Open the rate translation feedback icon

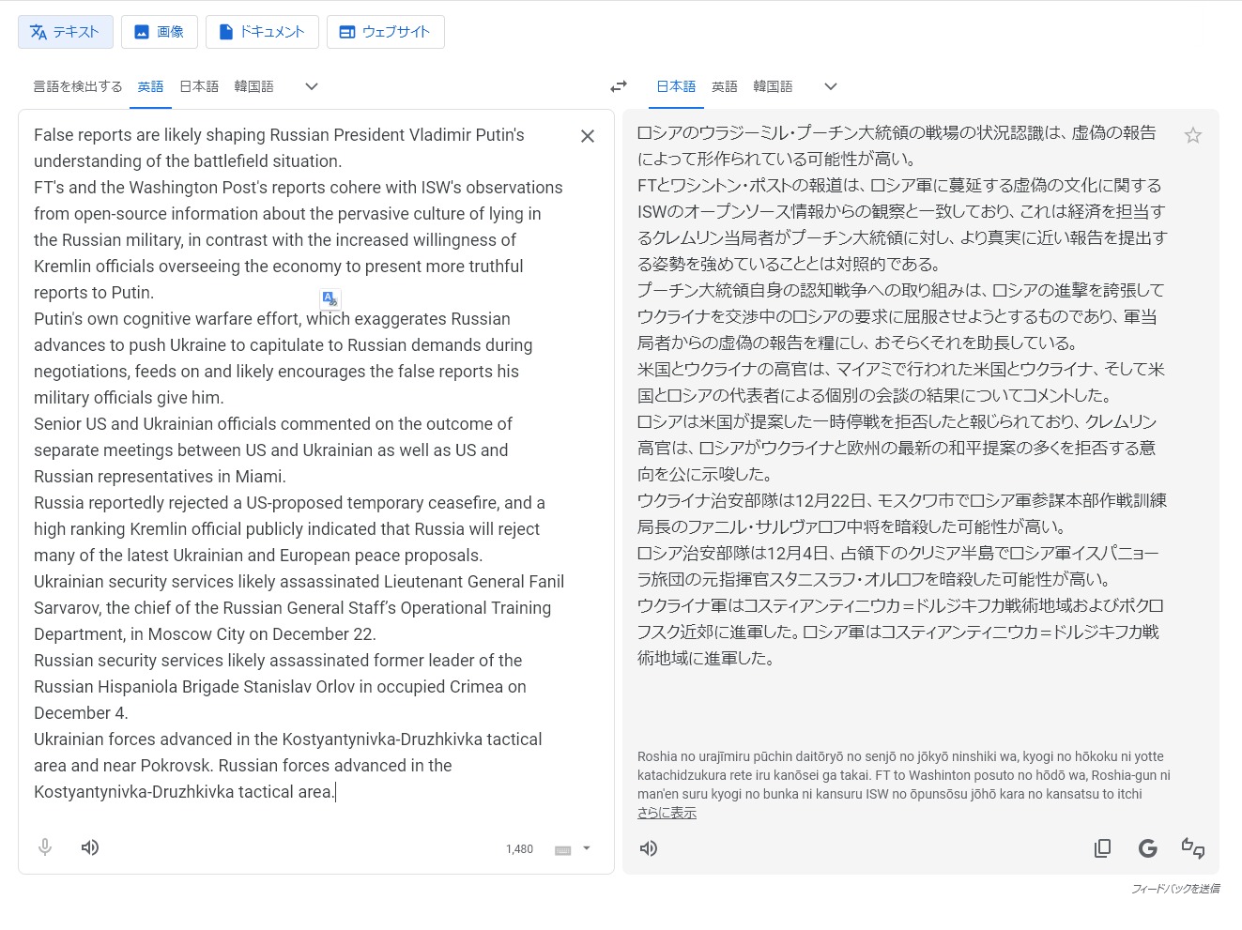click(x=1192, y=848)
